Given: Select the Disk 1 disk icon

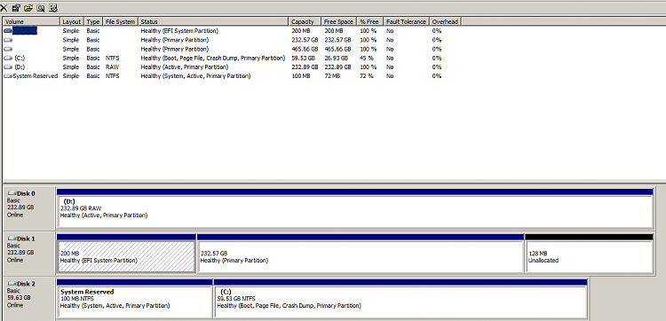Looking at the screenshot, I should click(x=12, y=239).
